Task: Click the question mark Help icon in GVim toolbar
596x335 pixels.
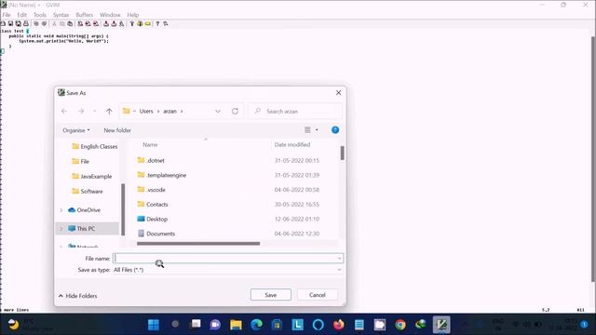Action: click(157, 23)
